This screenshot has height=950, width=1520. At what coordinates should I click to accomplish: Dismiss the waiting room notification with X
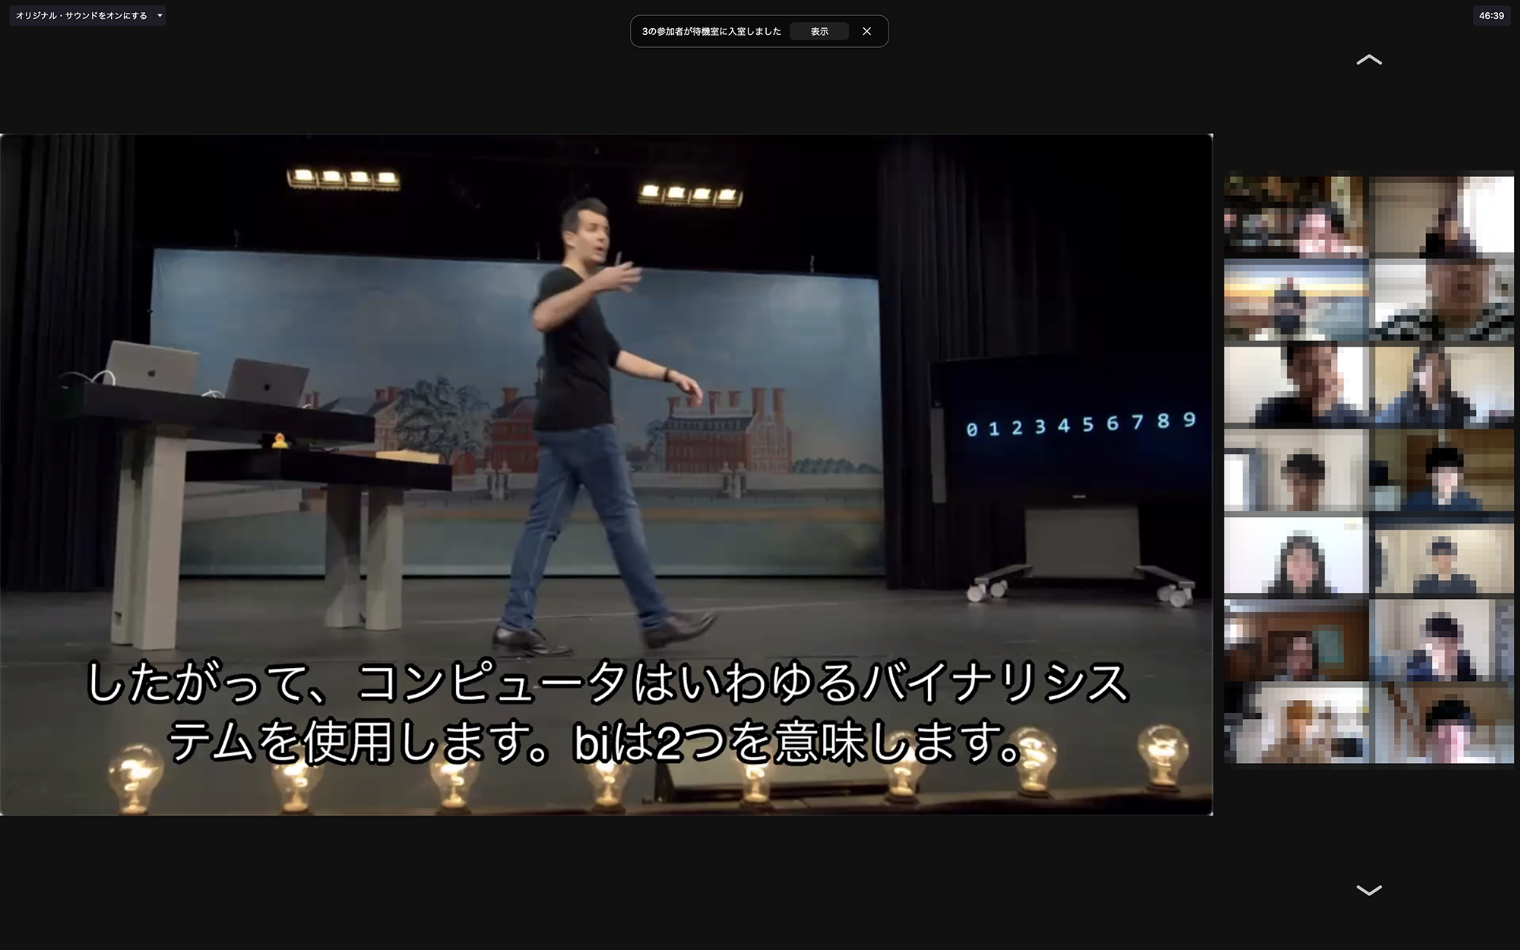866,31
